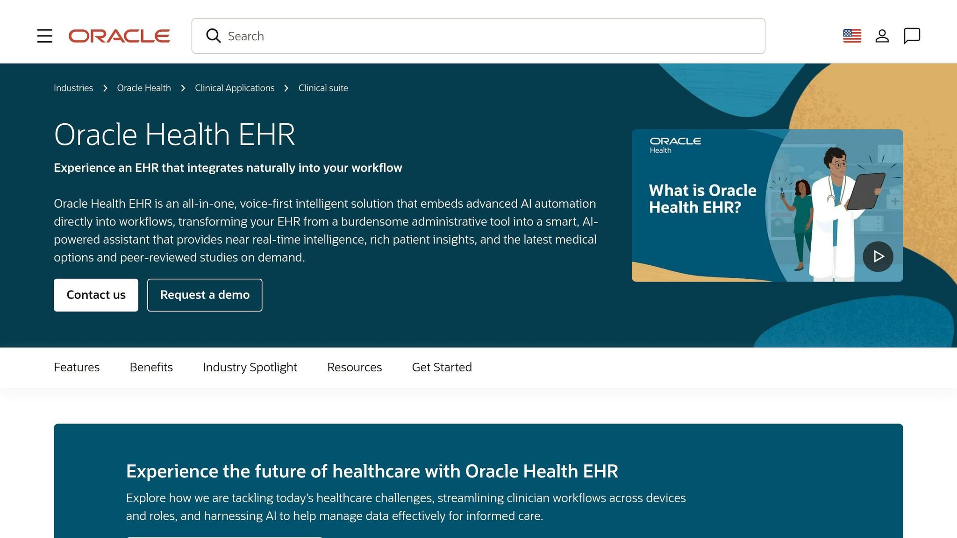The width and height of the screenshot is (957, 538).
Task: Click the Oracle logo
Action: pos(119,36)
